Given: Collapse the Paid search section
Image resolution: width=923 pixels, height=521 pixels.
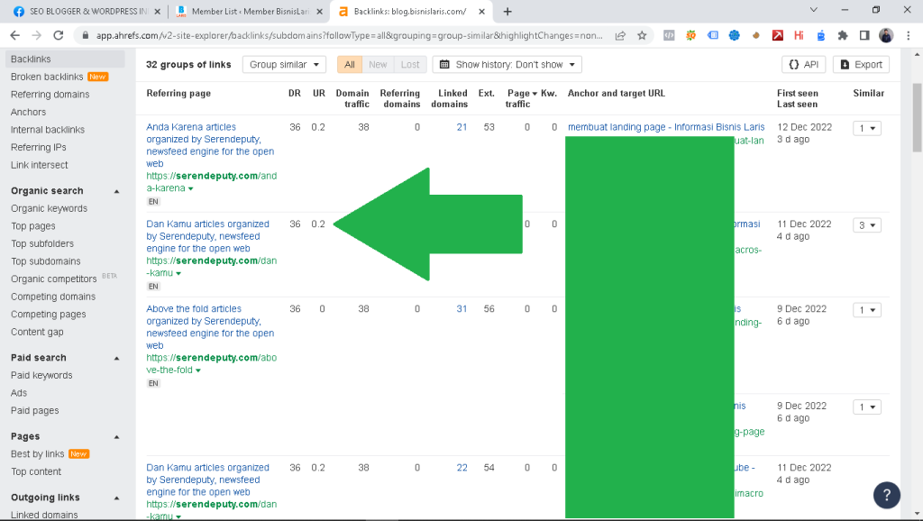Looking at the screenshot, I should tap(116, 358).
